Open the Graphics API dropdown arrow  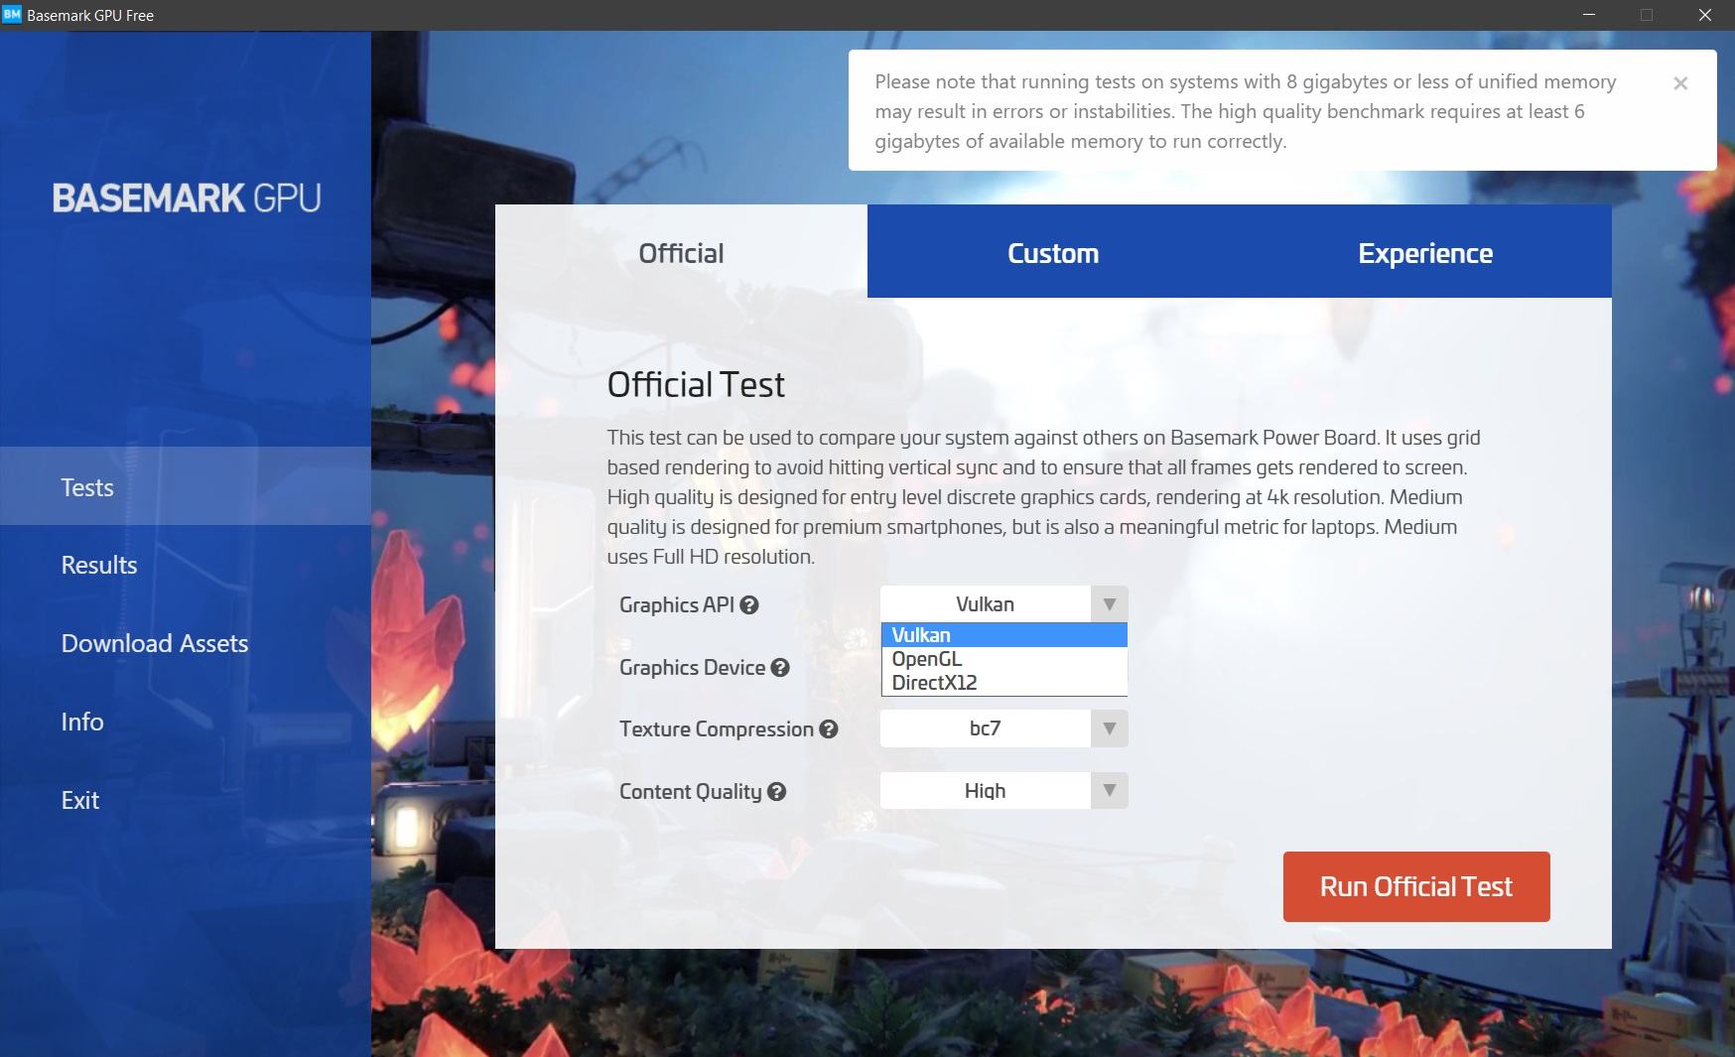click(1110, 604)
